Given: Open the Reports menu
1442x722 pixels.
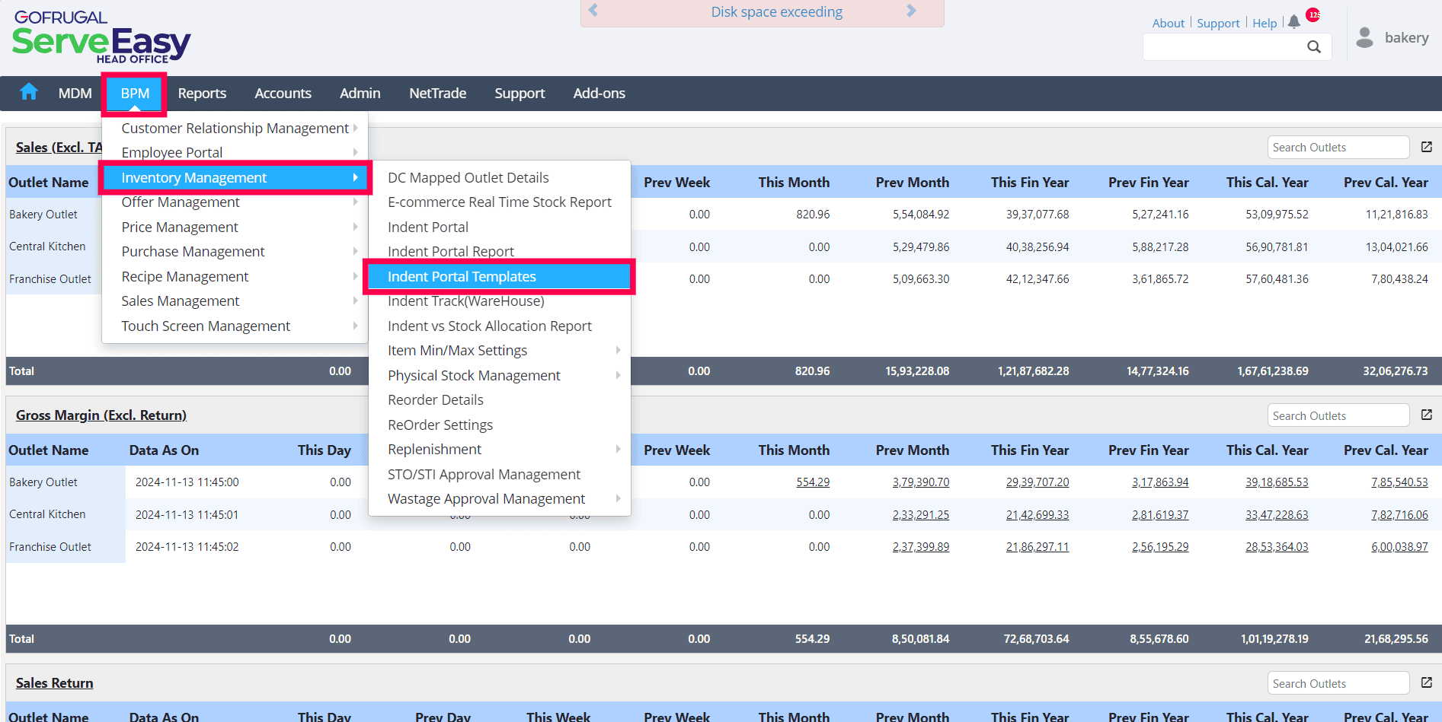Looking at the screenshot, I should (x=202, y=93).
